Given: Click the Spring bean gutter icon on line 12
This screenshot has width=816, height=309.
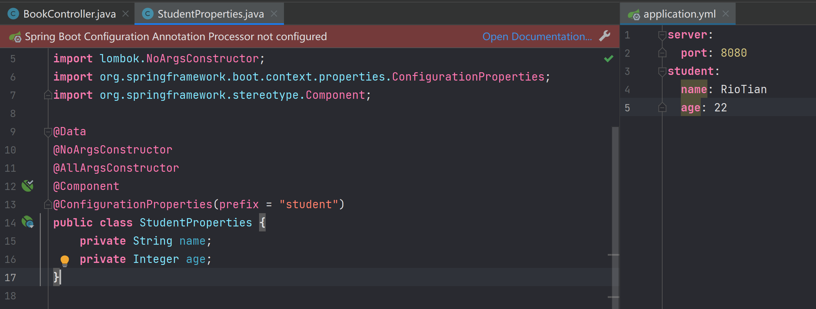Looking at the screenshot, I should (x=28, y=186).
